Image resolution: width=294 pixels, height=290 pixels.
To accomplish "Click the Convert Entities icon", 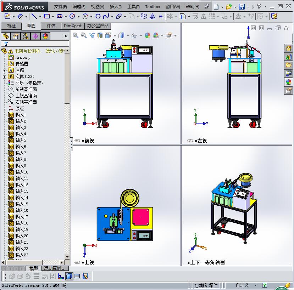I will click(183, 17).
